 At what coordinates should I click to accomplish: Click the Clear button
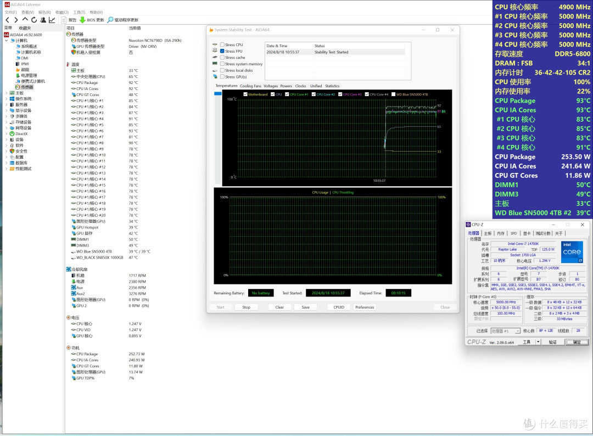pyautogui.click(x=279, y=307)
